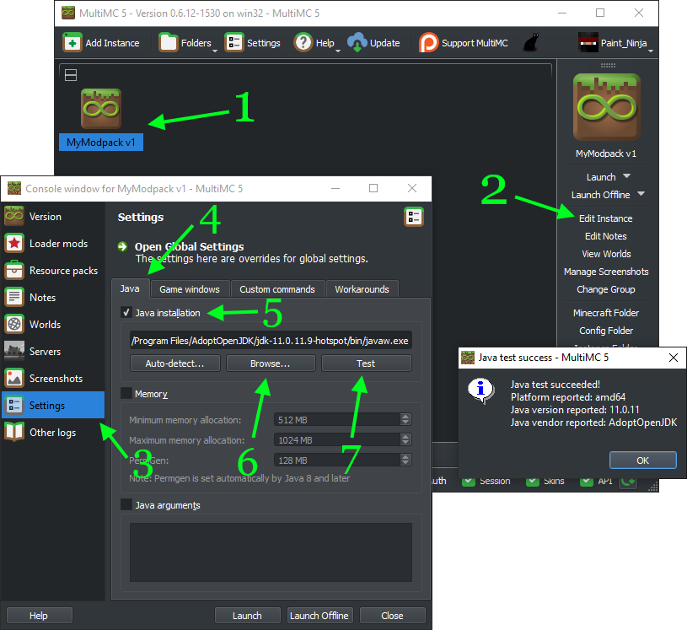Close the Java test success dialog
The width and height of the screenshot is (687, 630).
[674, 358]
